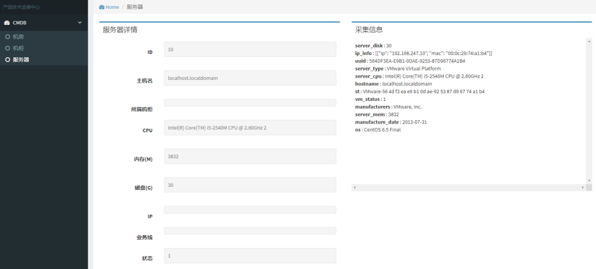Select the 内存(M) field showing 3832
This screenshot has height=269, width=596.
tap(250, 157)
